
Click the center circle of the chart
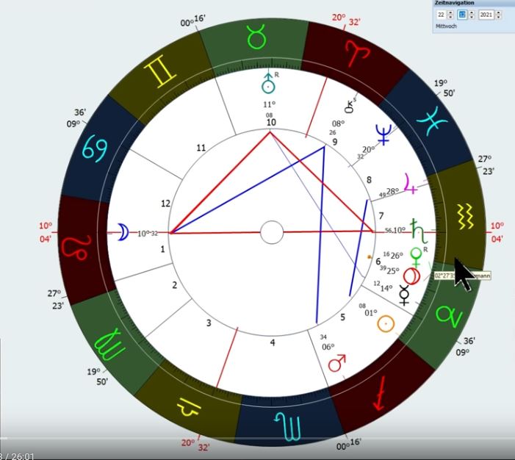tap(272, 232)
